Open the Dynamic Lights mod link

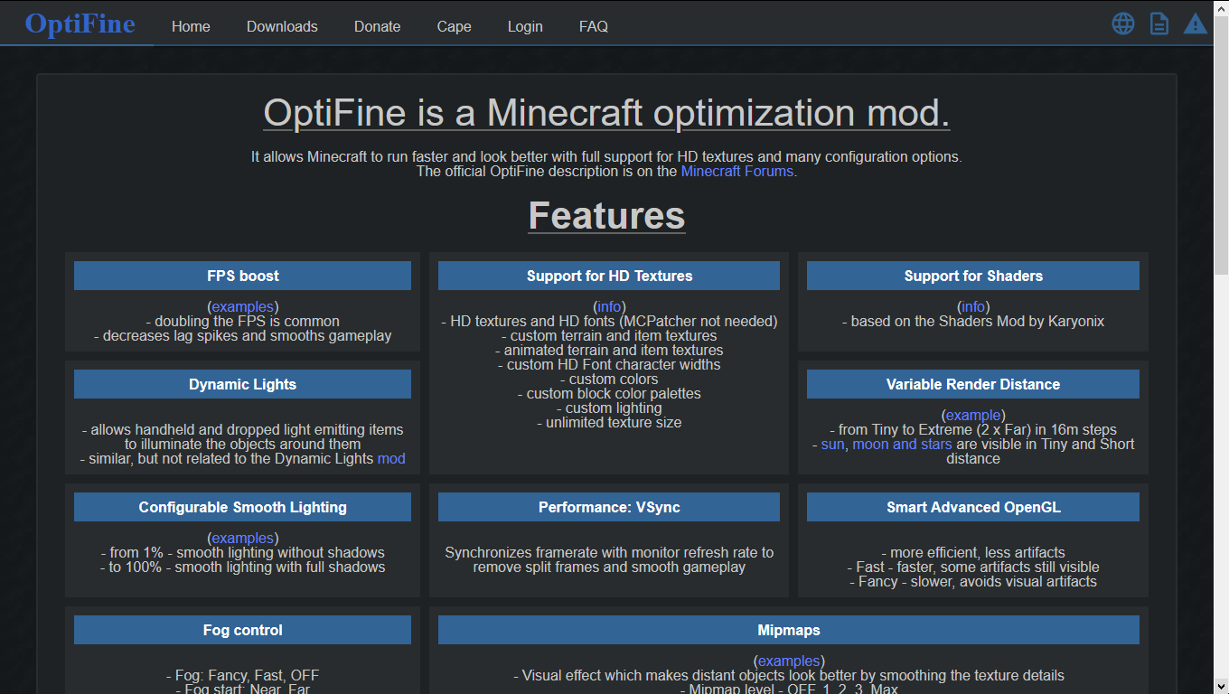pos(391,458)
